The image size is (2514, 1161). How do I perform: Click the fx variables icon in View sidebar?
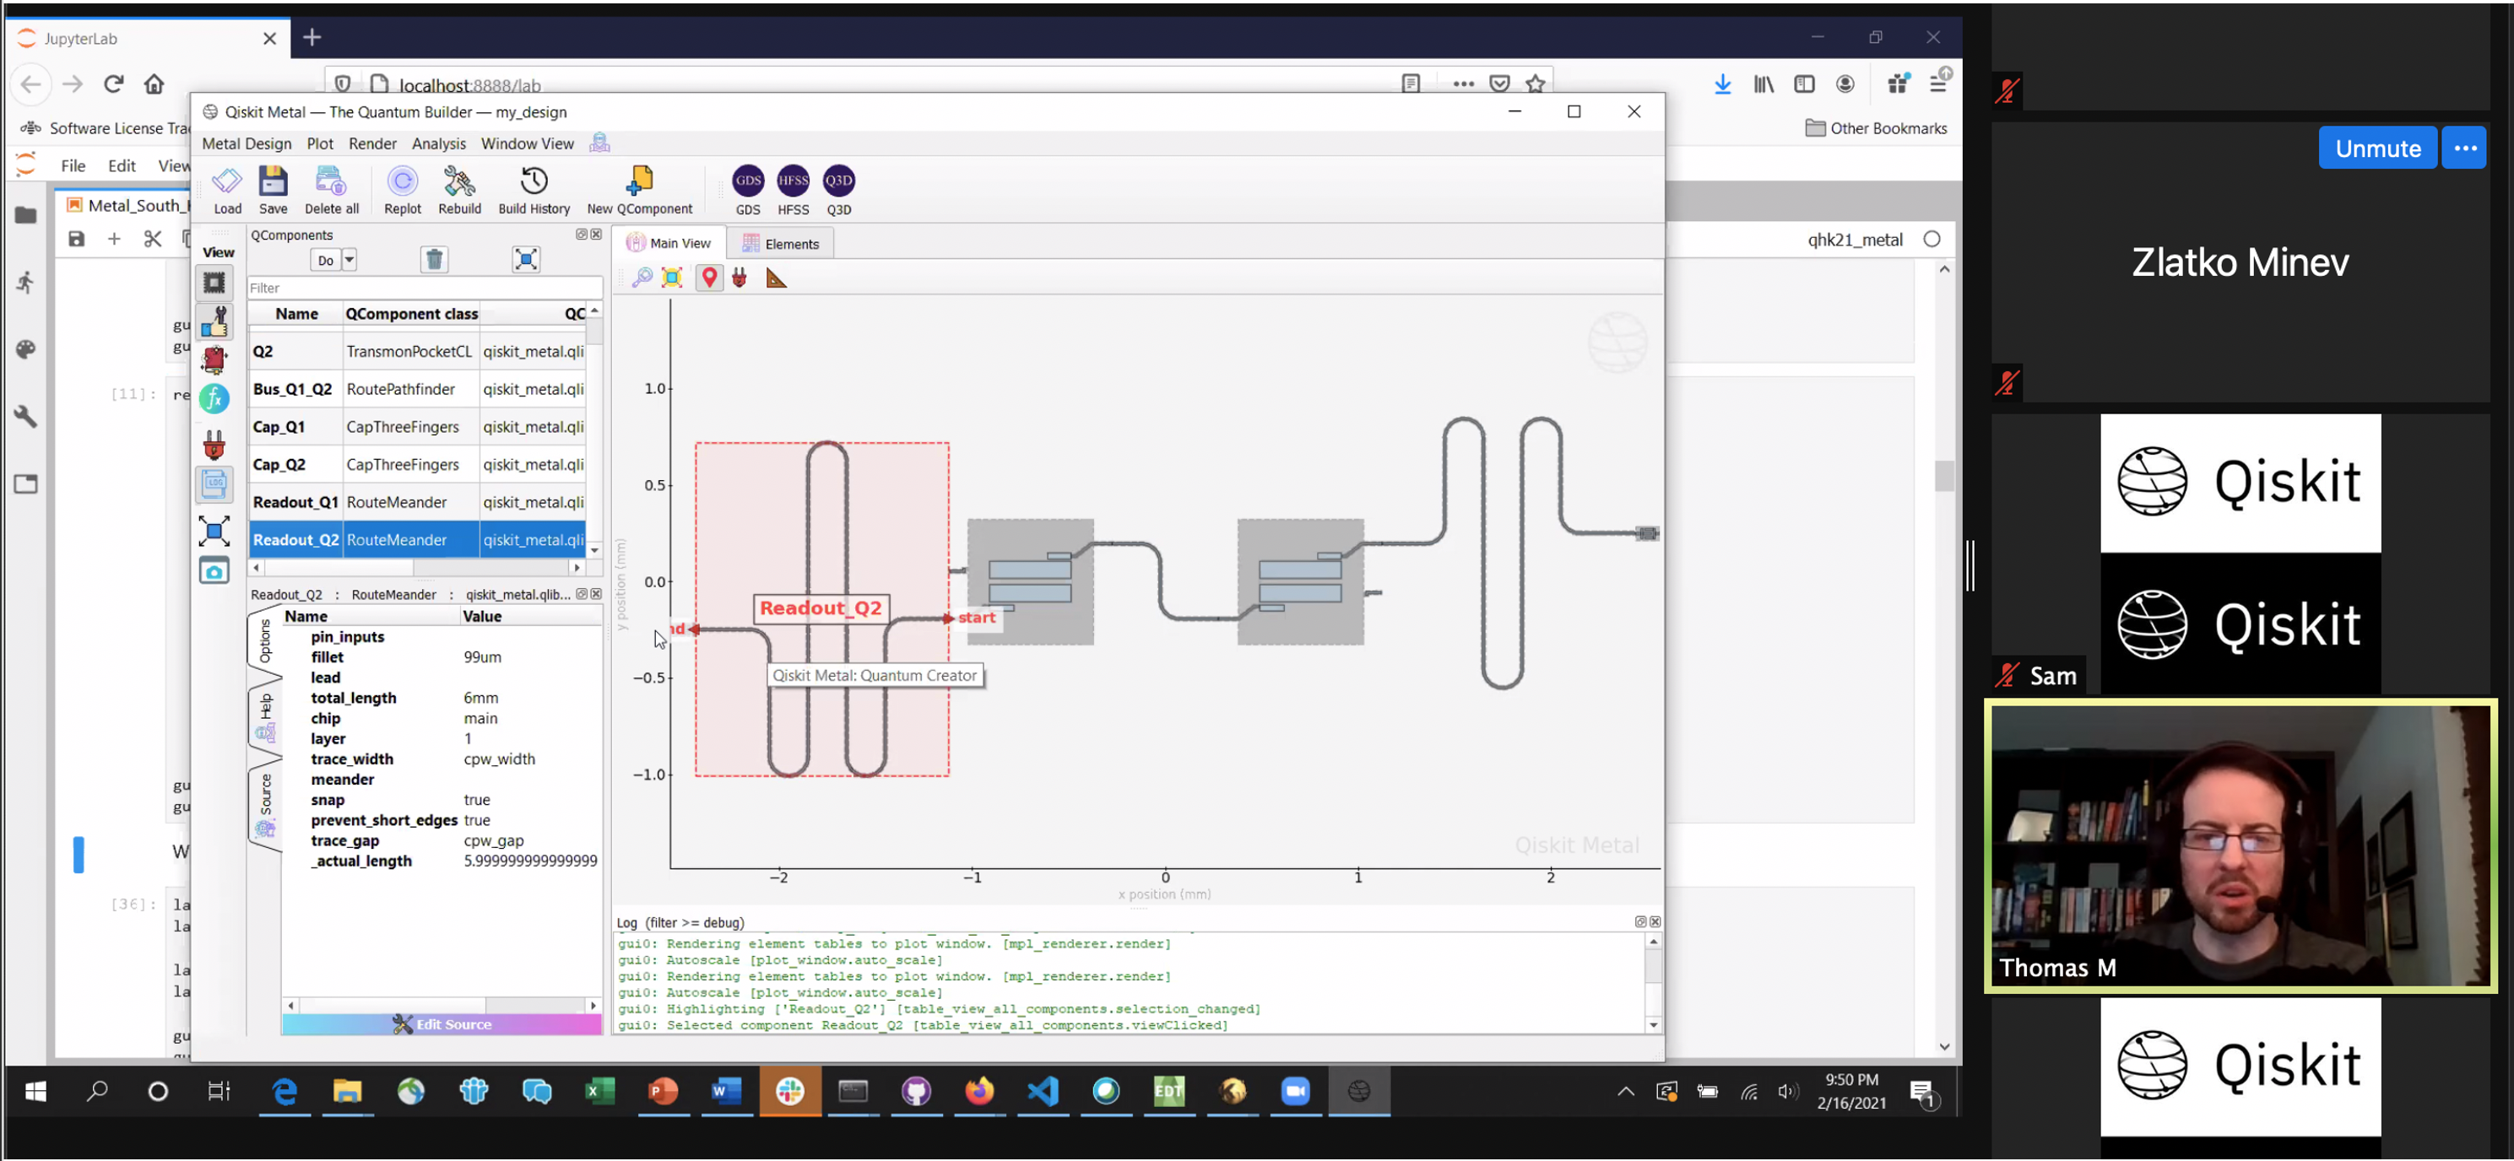coord(214,398)
